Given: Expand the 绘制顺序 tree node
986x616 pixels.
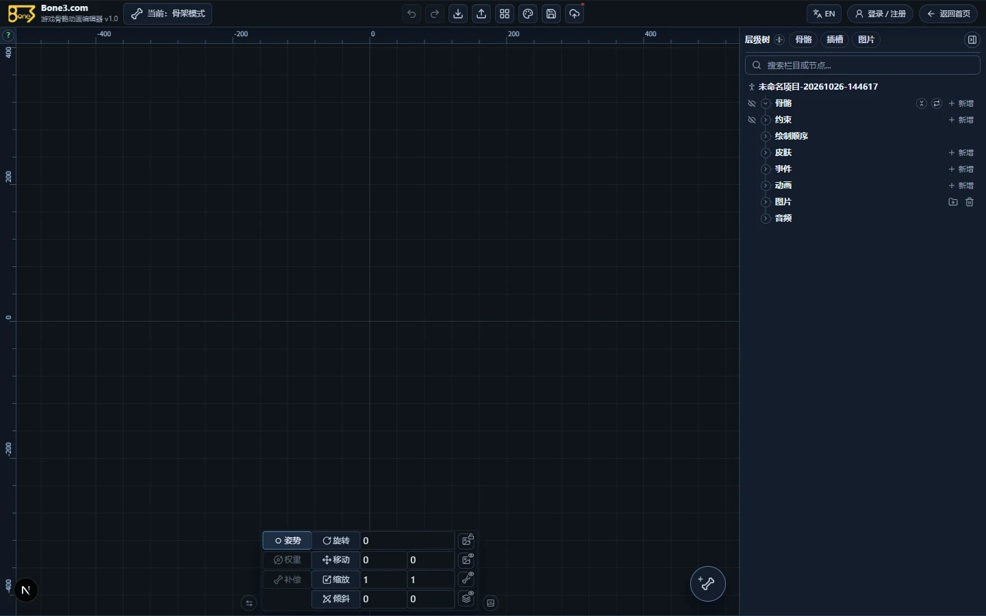Looking at the screenshot, I should pos(766,136).
